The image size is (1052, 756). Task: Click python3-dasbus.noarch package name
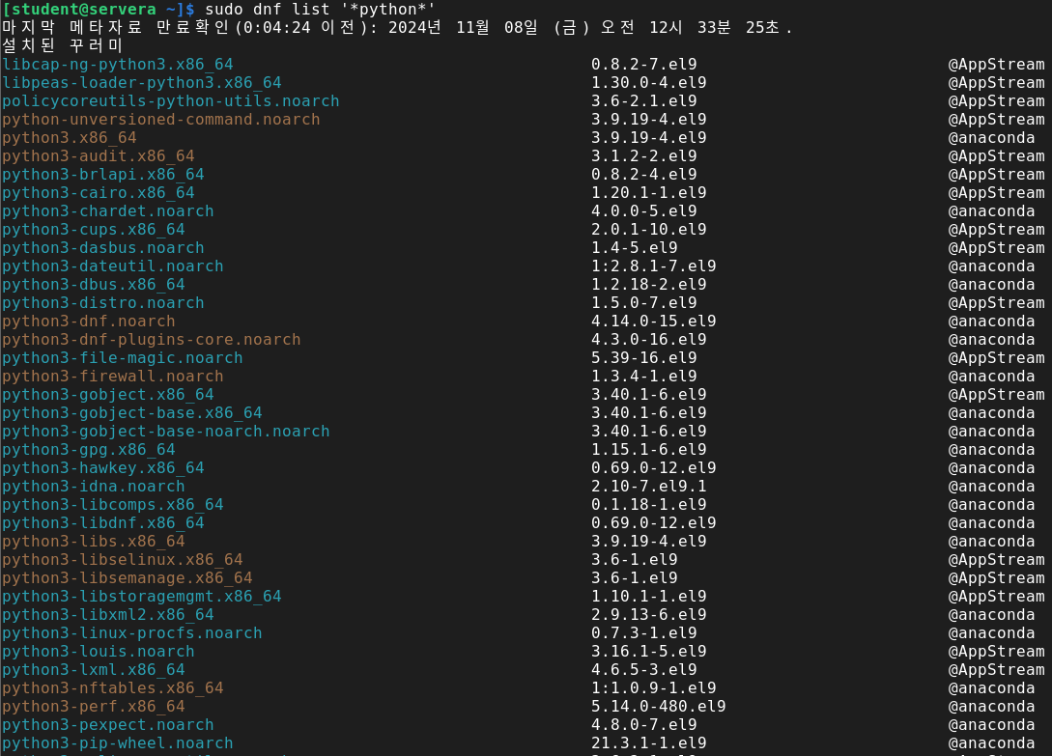pyautogui.click(x=102, y=247)
